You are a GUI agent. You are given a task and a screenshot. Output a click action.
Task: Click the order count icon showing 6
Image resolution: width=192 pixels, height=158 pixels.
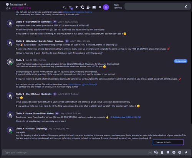pyautogui.click(x=8, y=8)
